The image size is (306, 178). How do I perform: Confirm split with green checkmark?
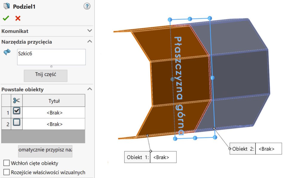click(x=6, y=18)
